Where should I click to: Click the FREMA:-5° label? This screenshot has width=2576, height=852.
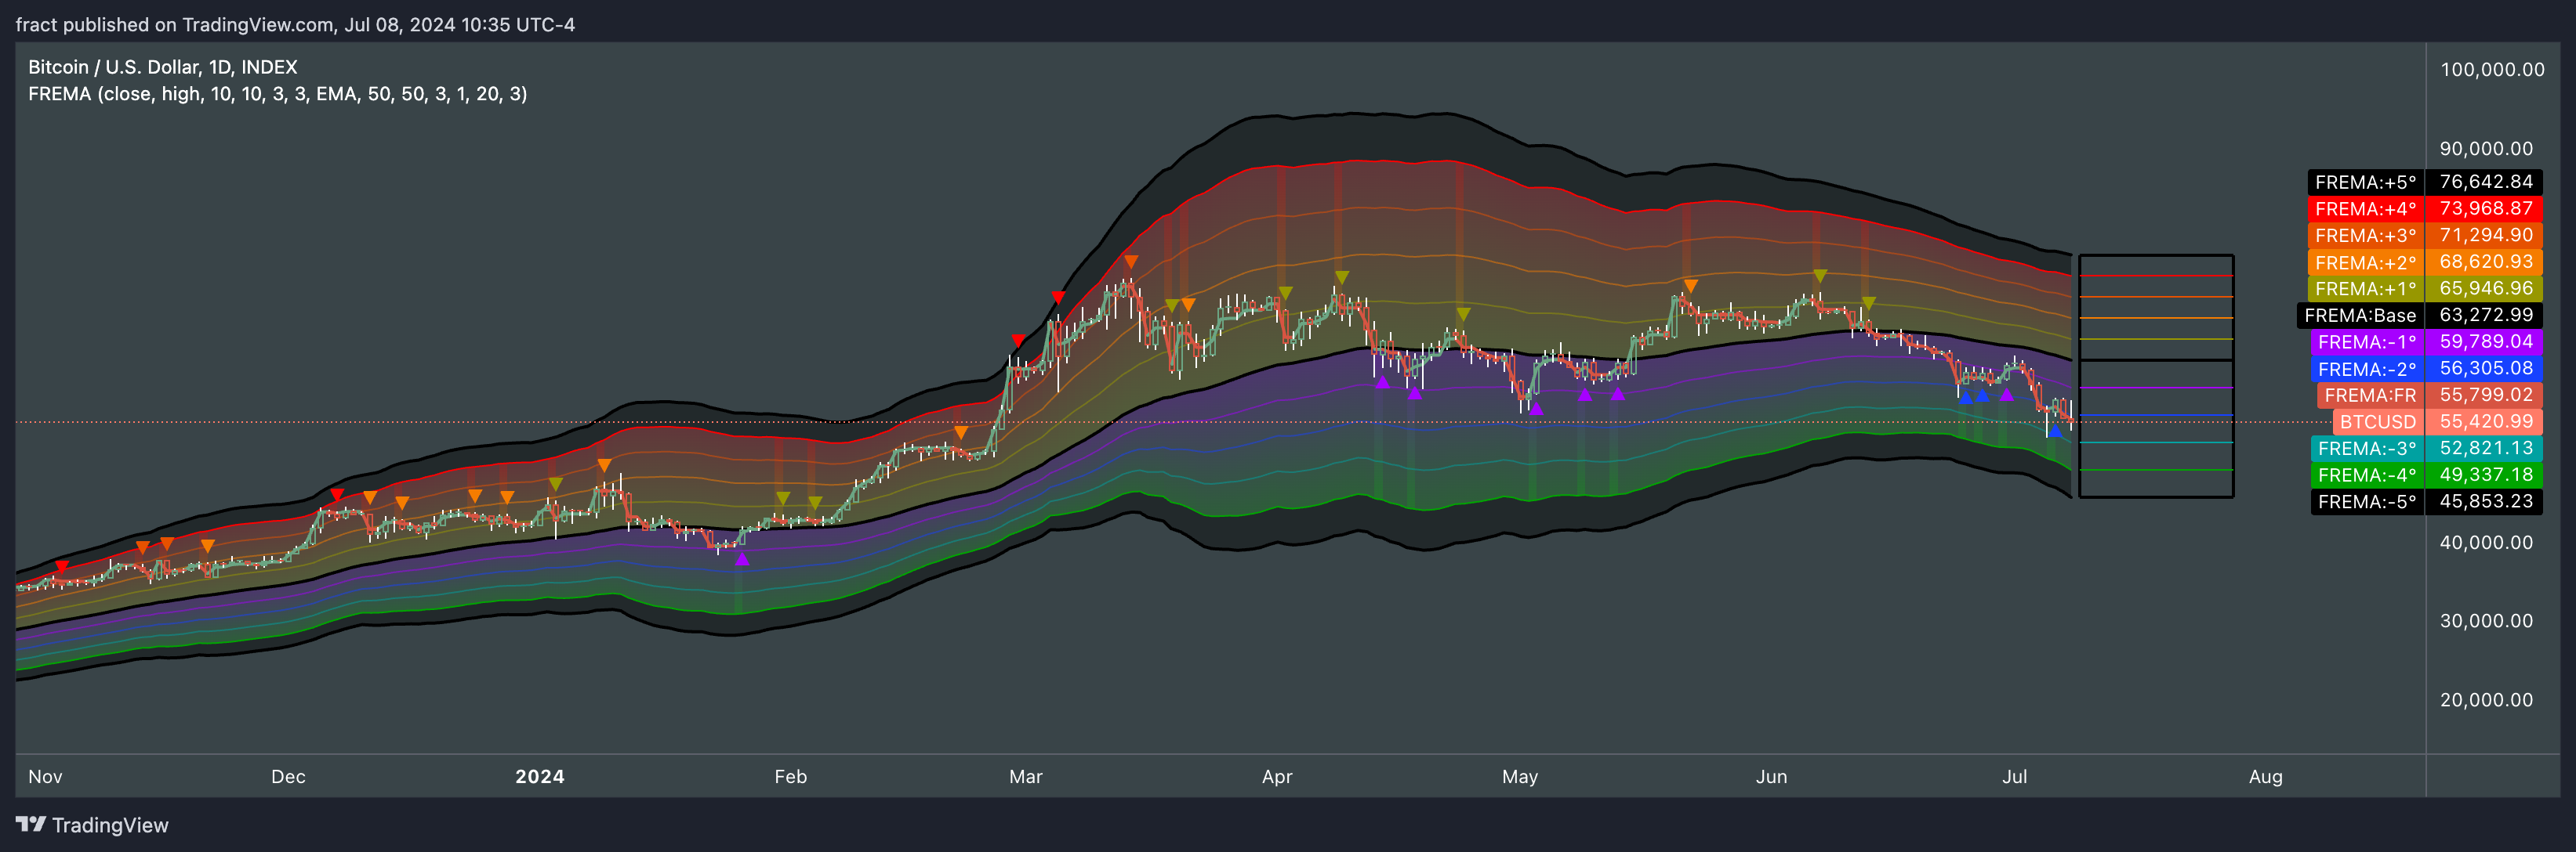click(x=2368, y=501)
